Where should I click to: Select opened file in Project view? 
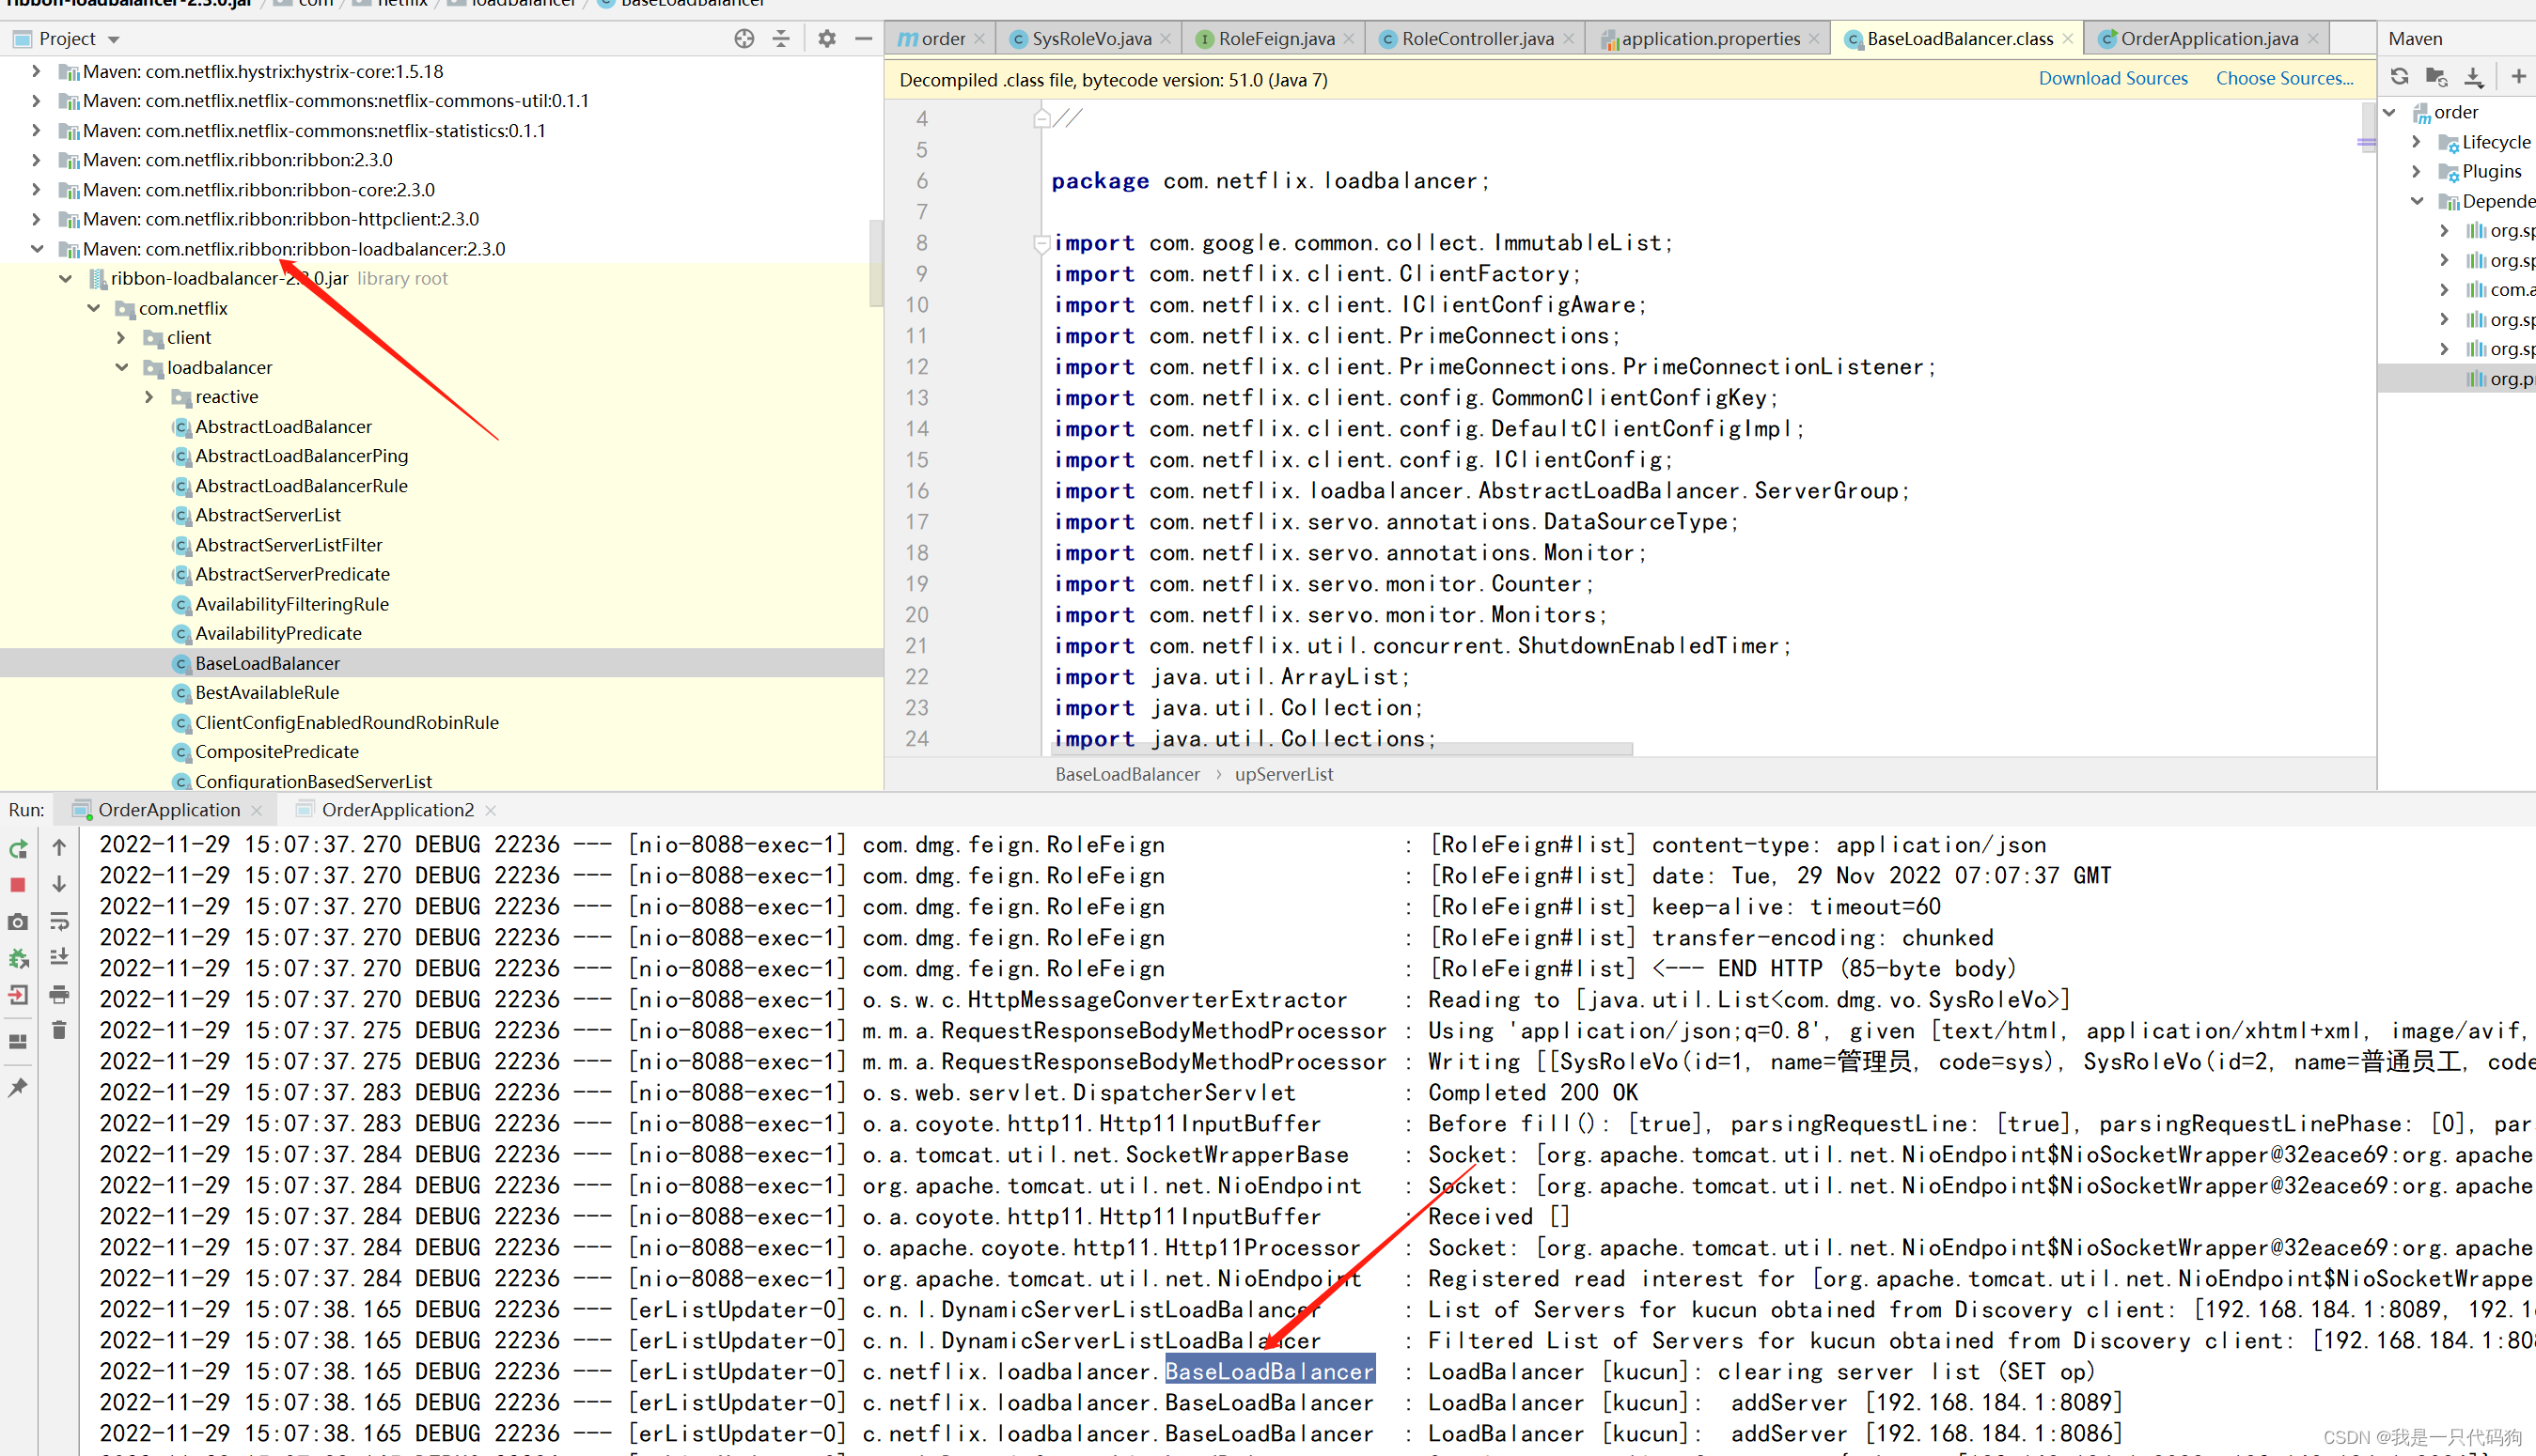(x=744, y=38)
